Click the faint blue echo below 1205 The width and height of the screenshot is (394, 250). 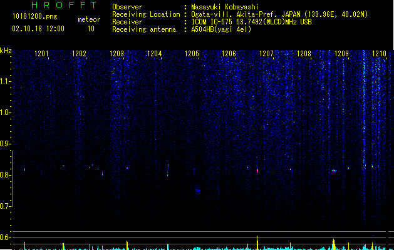[x=197, y=191]
